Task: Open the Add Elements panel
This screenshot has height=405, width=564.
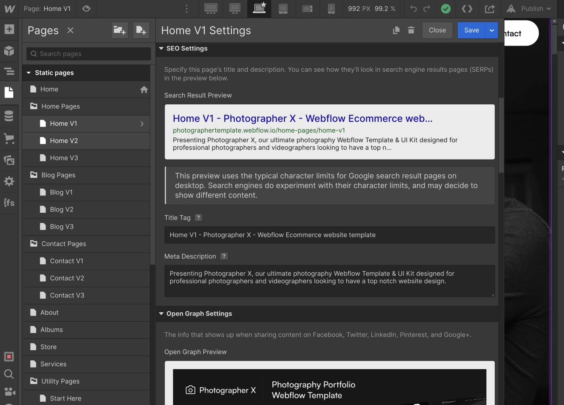Action: coord(9,29)
